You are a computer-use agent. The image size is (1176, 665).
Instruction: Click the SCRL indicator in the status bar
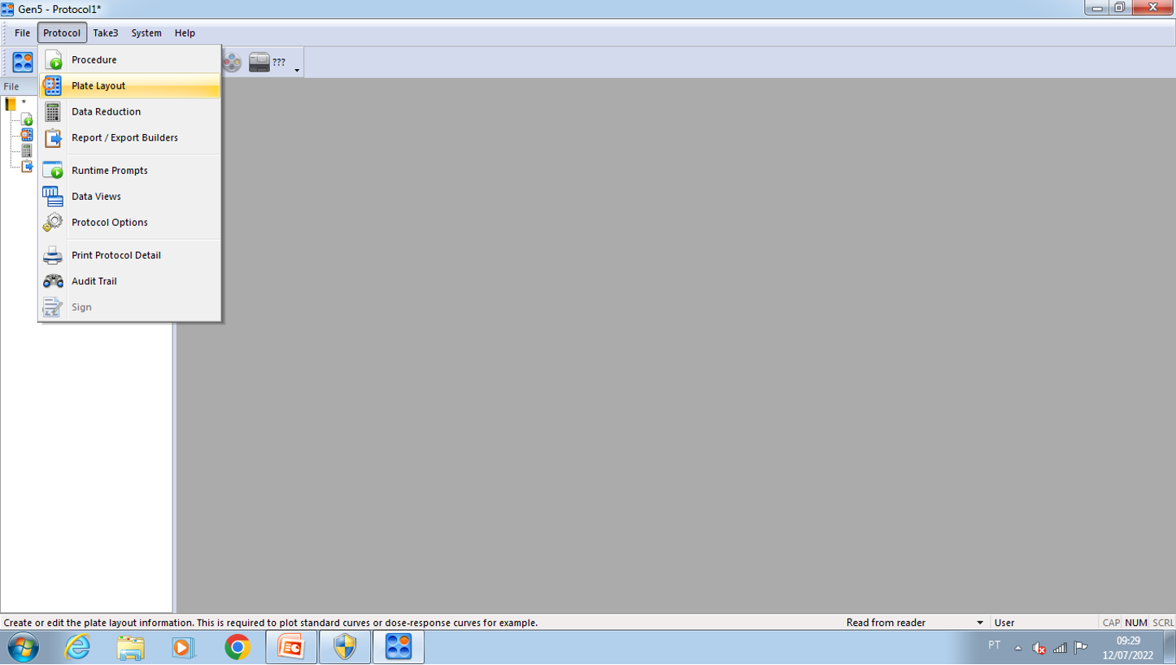1163,623
